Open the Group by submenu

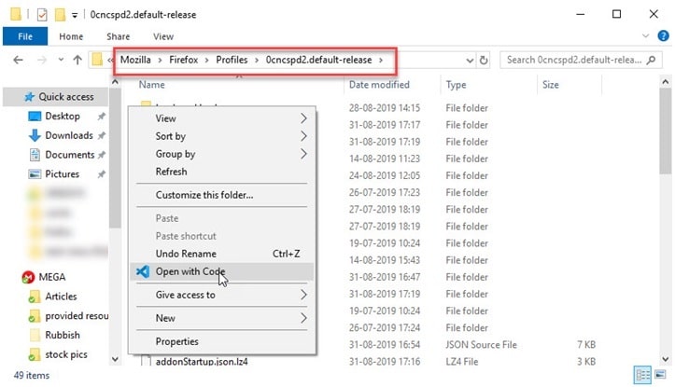[x=222, y=154]
